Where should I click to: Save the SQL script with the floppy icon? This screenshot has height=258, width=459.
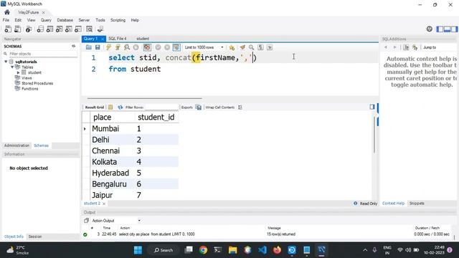[98, 47]
